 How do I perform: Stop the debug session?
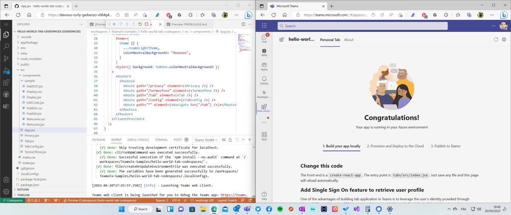pos(146,24)
